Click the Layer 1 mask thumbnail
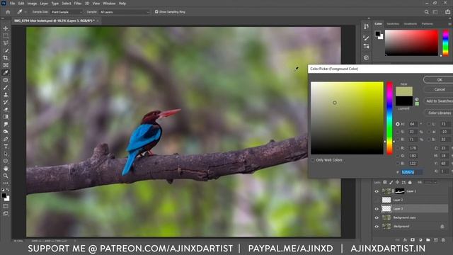 [x=399, y=191]
